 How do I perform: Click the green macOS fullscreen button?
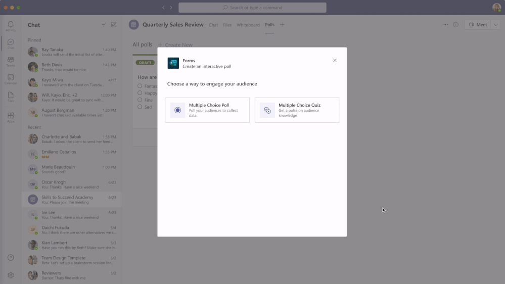18,8
